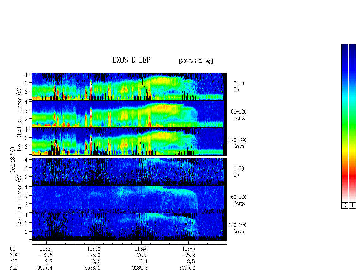Viewport: 357px width, 276px height.
Task: Select the 120-180 Down label beside ion panel
Action: point(238,228)
